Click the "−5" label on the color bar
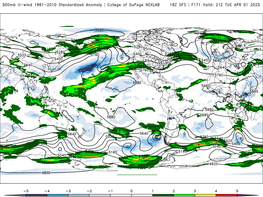263x197 pixels. [x=26, y=191]
